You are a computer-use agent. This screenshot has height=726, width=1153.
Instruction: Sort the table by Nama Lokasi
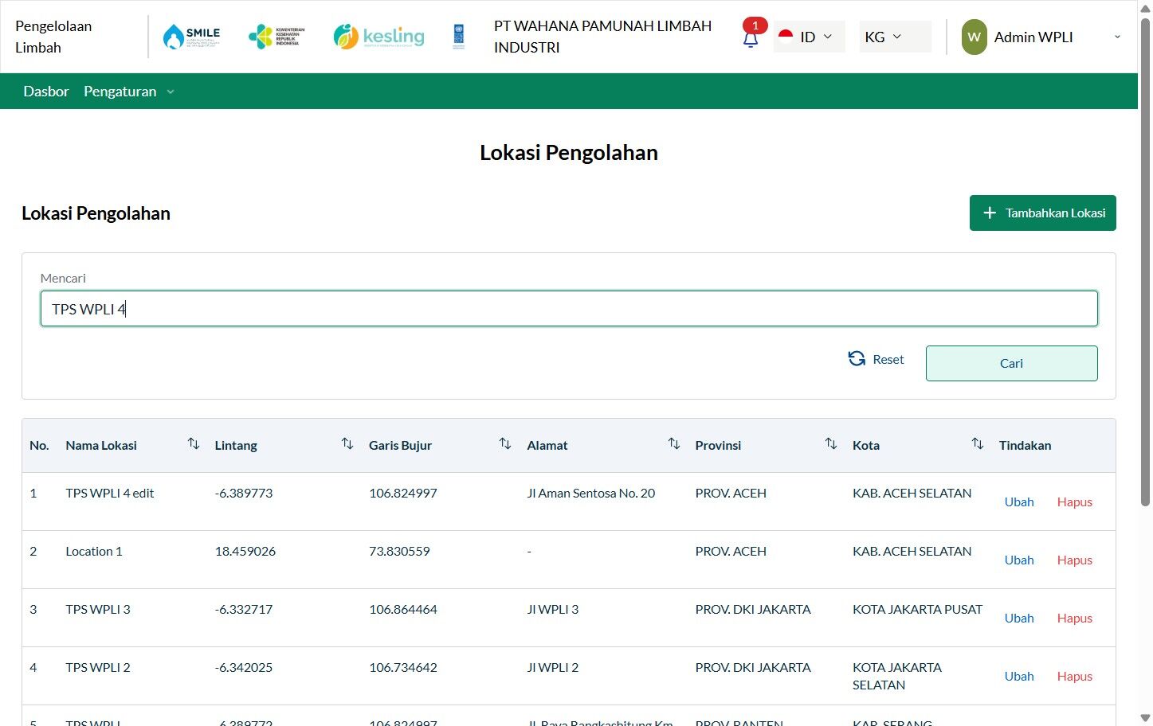tap(193, 444)
